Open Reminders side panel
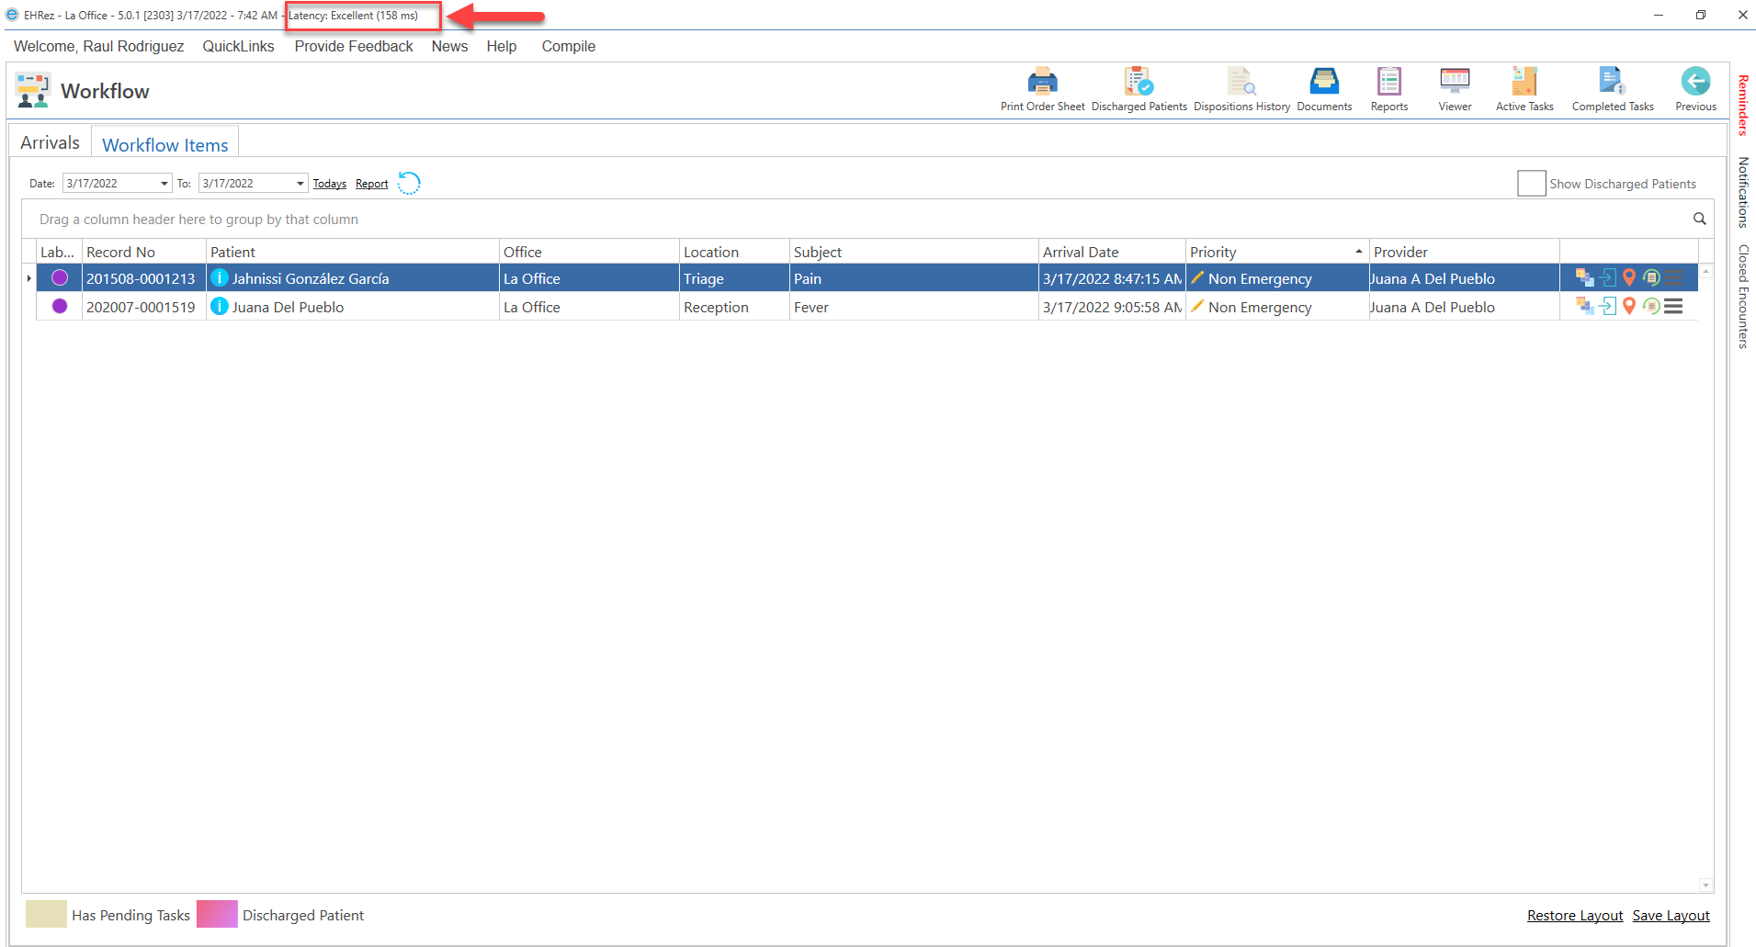Image resolution: width=1756 pixels, height=947 pixels. (x=1742, y=105)
